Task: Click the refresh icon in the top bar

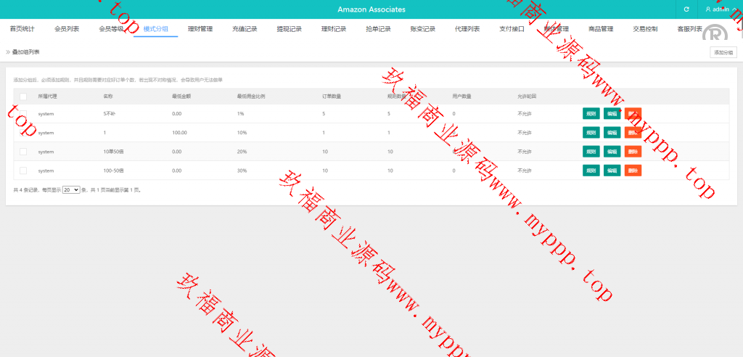Action: tap(686, 9)
